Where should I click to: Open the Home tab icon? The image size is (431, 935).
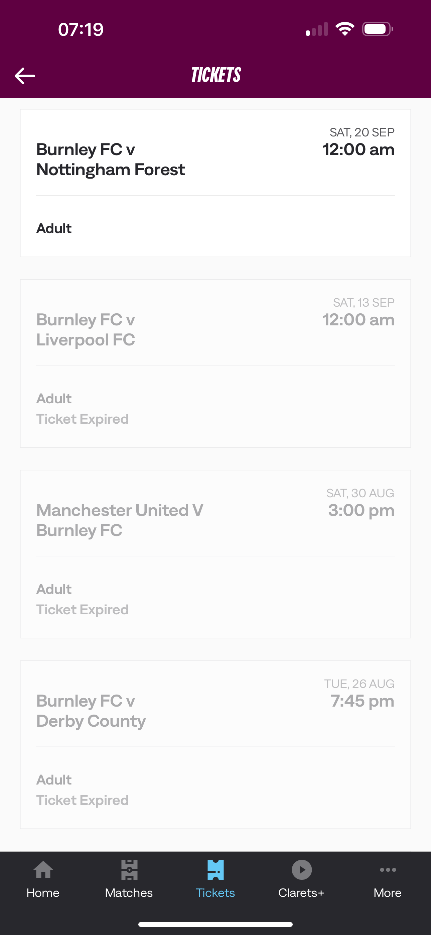coord(43,870)
